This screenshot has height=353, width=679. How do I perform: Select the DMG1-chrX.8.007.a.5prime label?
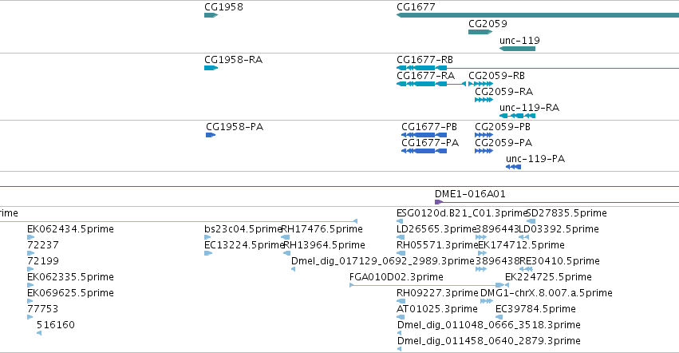coord(547,294)
